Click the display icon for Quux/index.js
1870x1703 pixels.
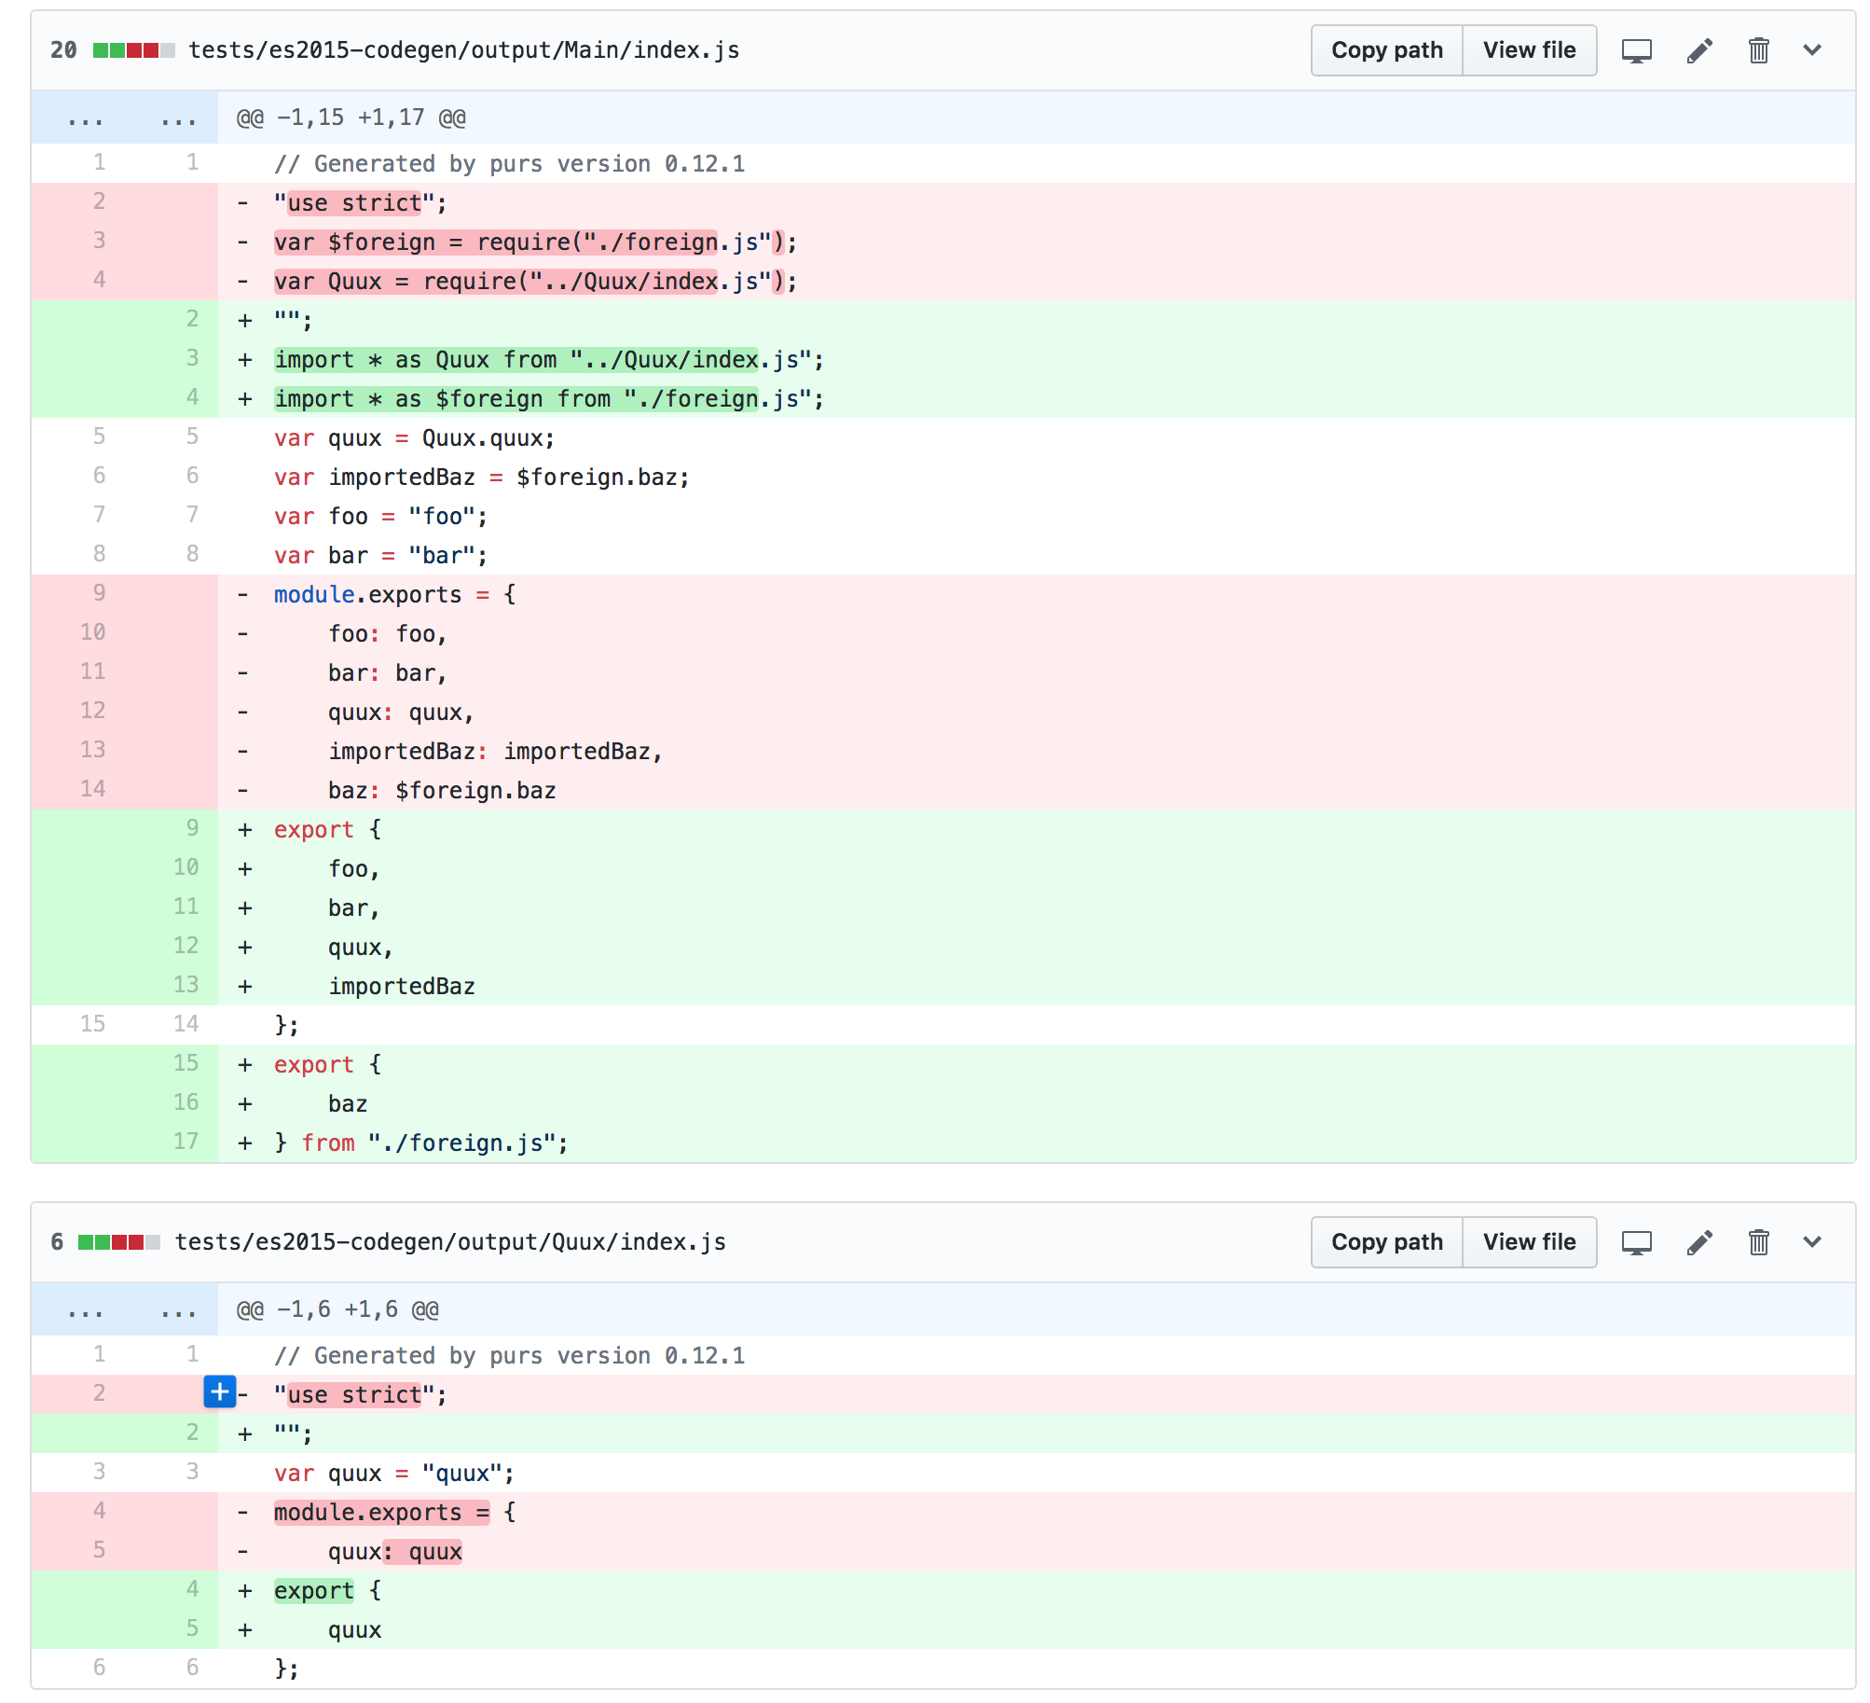click(x=1636, y=1242)
